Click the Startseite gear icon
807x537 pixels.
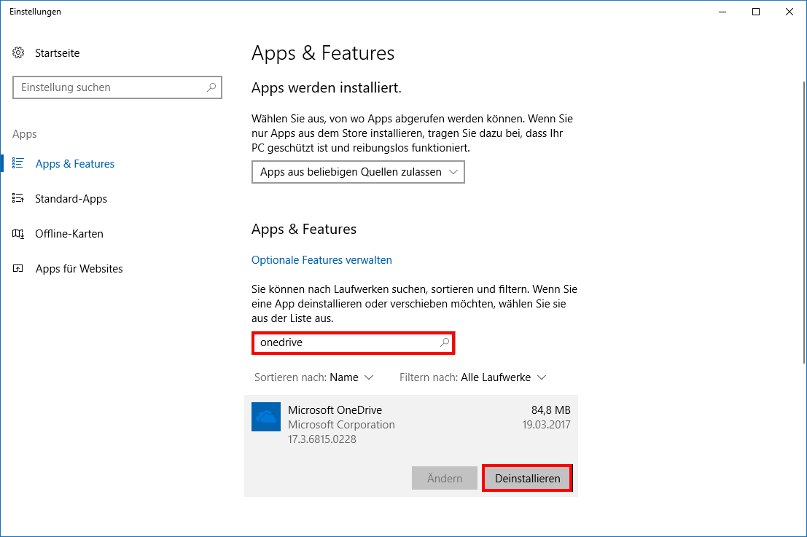coord(18,52)
